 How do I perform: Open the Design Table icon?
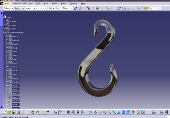[x=68, y=112]
